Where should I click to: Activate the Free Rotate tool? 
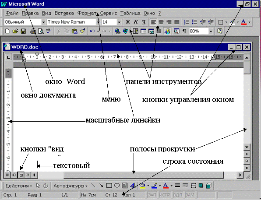click(x=46, y=186)
